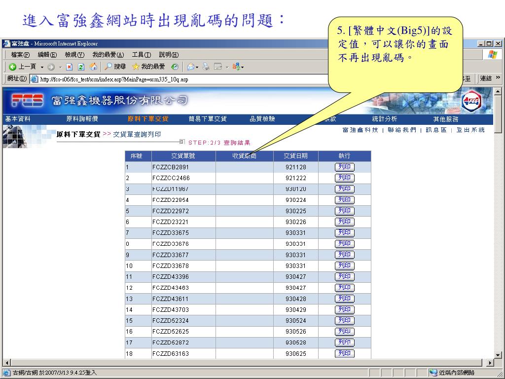Open the 檢視(V) menu
Viewport: 505px width, 379px height.
click(x=74, y=54)
